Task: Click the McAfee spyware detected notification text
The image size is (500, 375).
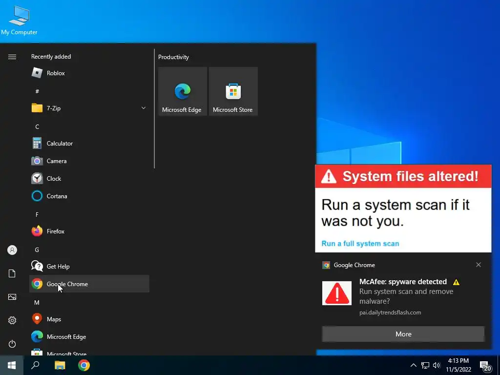Action: tap(403, 282)
